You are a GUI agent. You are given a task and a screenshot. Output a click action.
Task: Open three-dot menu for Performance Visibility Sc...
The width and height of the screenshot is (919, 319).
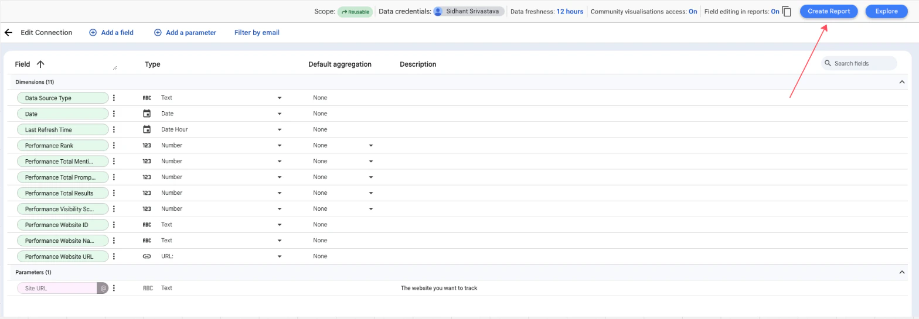(114, 208)
